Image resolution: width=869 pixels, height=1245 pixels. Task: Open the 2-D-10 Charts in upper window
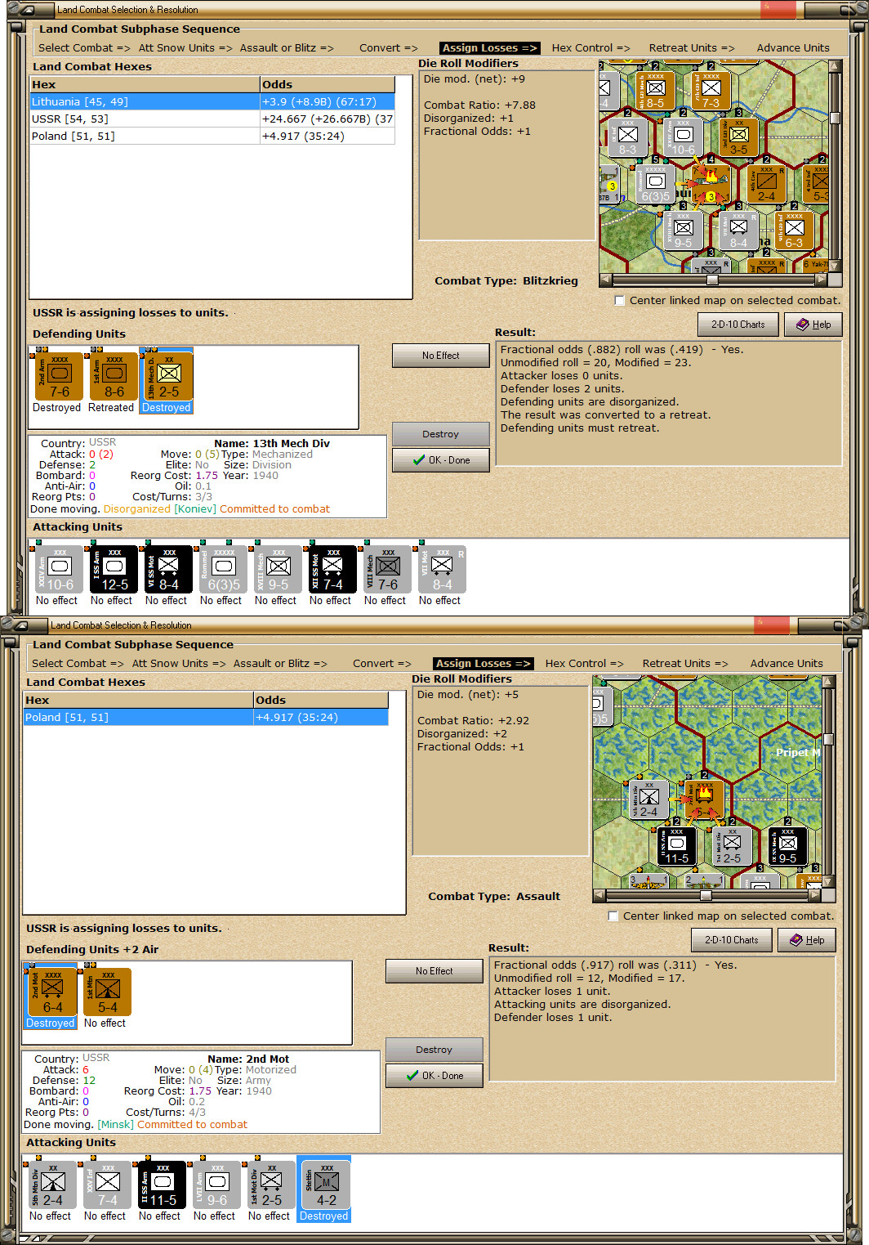click(738, 325)
